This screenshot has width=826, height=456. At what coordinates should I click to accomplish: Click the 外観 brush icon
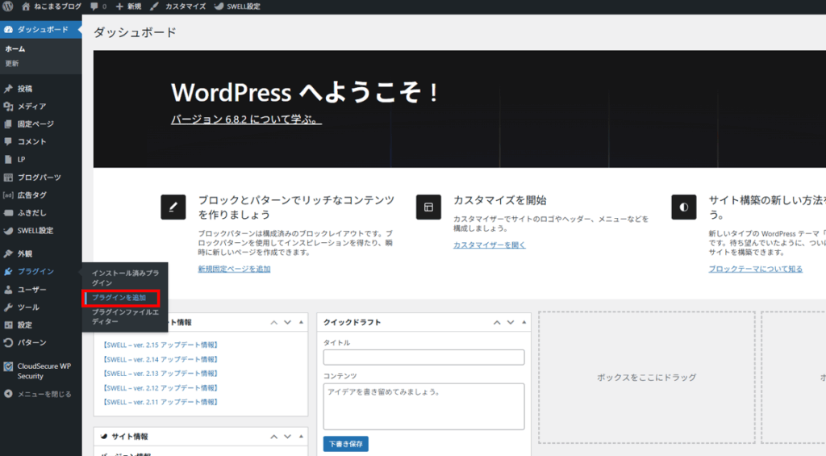pyautogui.click(x=8, y=253)
